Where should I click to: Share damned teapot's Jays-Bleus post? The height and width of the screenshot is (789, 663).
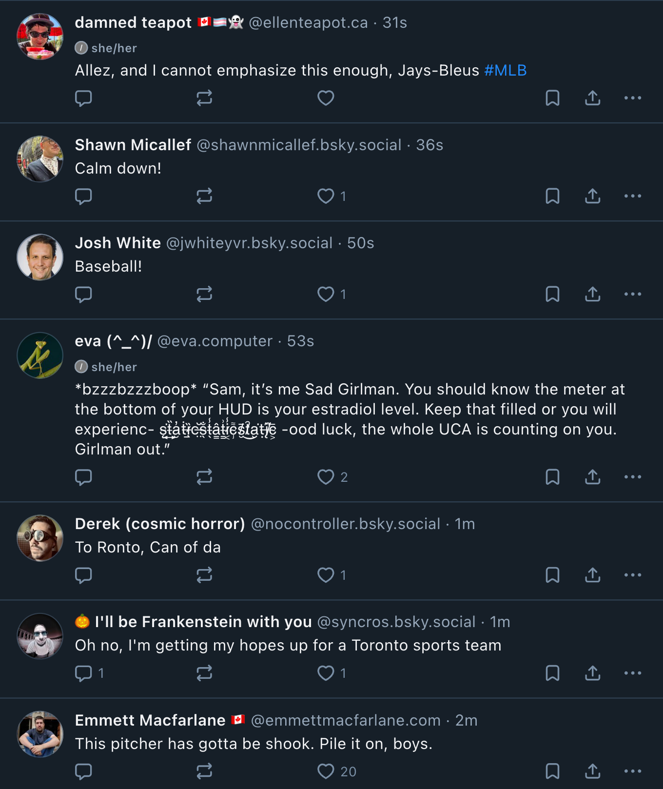(592, 98)
